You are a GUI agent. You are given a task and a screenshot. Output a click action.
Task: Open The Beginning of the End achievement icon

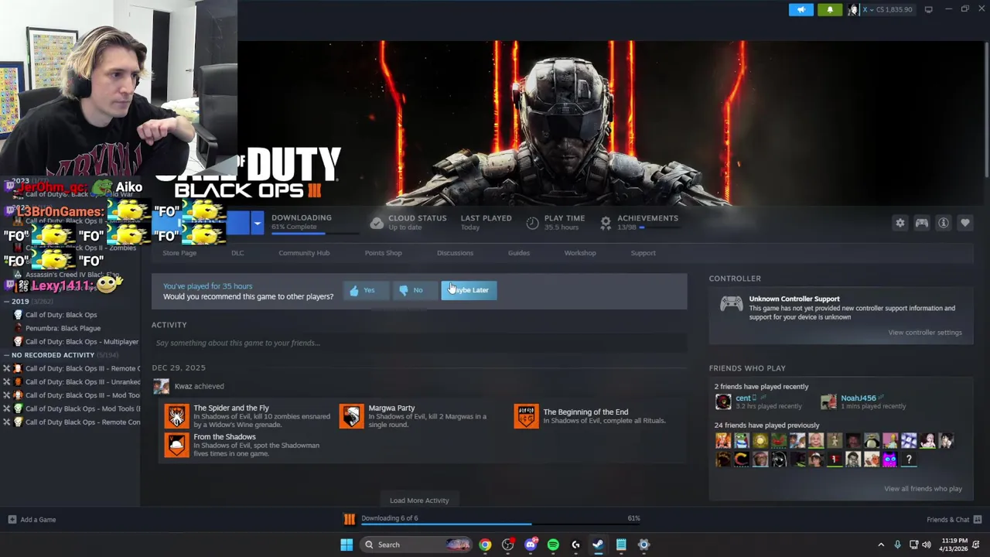[x=526, y=416]
